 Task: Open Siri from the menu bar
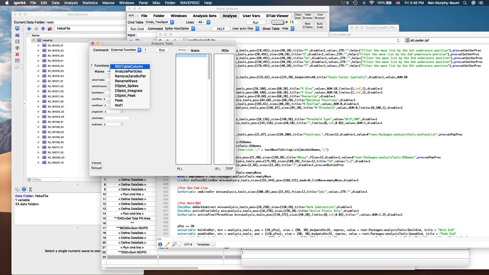click(473, 3)
